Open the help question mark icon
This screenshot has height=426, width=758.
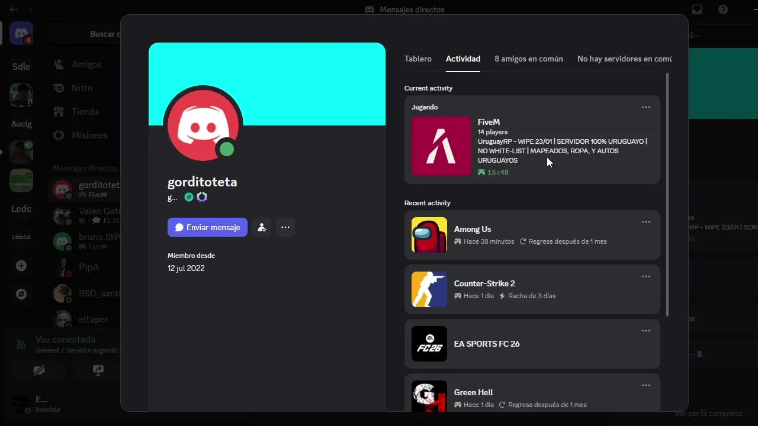723,9
